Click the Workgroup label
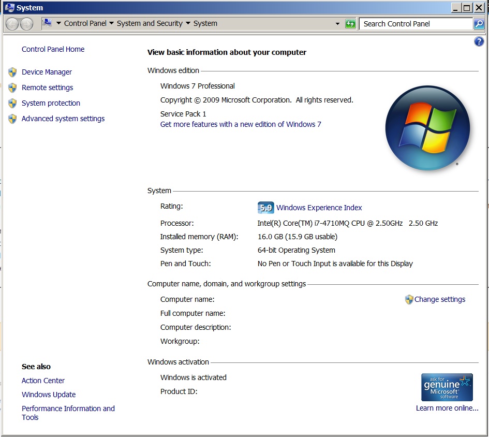The height and width of the screenshot is (437, 489). tap(180, 342)
